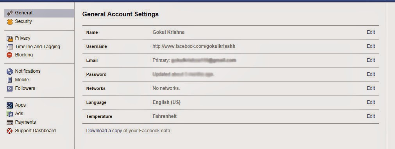Click the red Blocking icon

click(10, 55)
